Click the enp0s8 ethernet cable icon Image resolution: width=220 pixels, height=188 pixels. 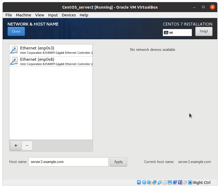click(x=14, y=61)
